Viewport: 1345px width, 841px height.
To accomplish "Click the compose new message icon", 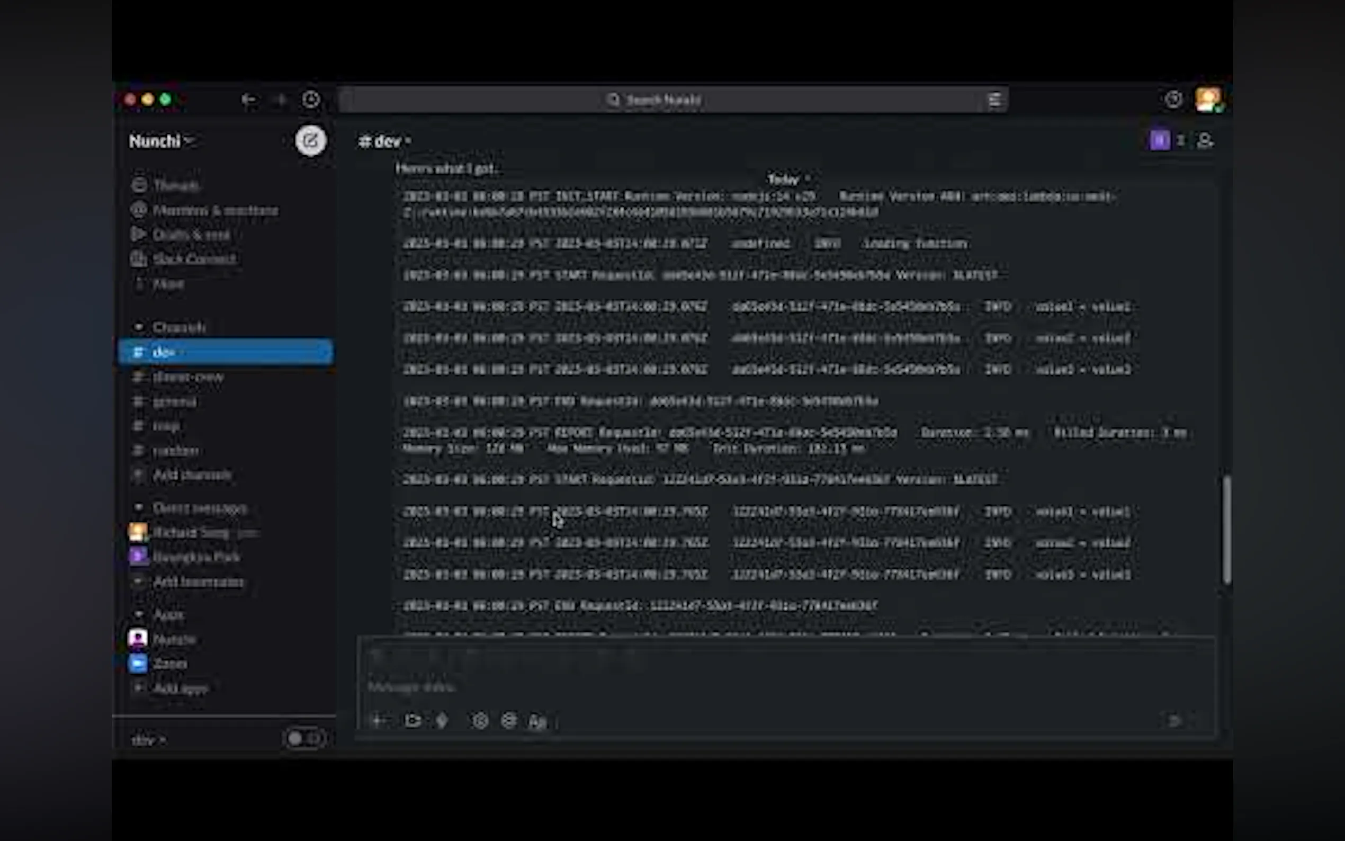I will click(310, 141).
